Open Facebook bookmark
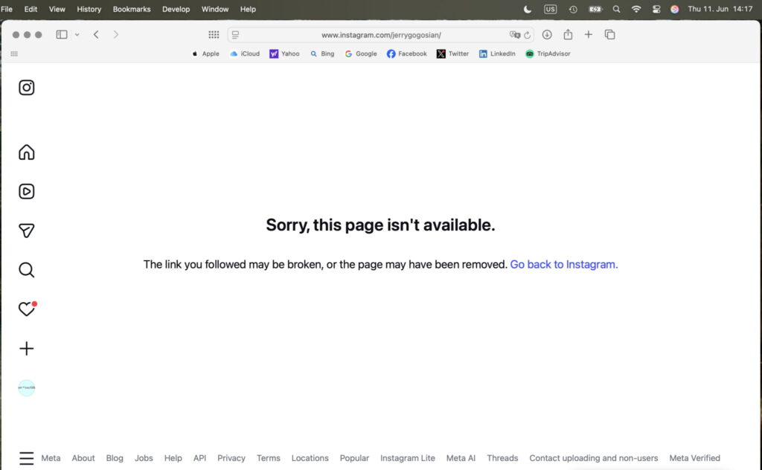Screen dimensions: 762x470 pyautogui.click(x=407, y=54)
